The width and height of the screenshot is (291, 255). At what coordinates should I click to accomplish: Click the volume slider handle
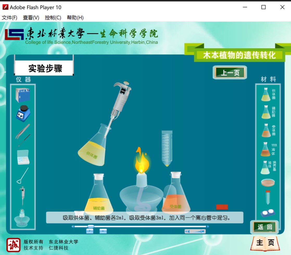(202, 231)
